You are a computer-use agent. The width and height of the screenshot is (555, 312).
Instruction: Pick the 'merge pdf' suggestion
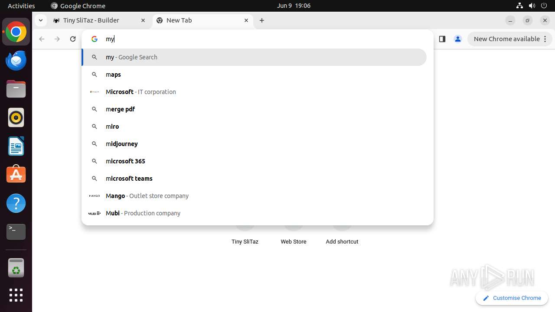(254, 109)
